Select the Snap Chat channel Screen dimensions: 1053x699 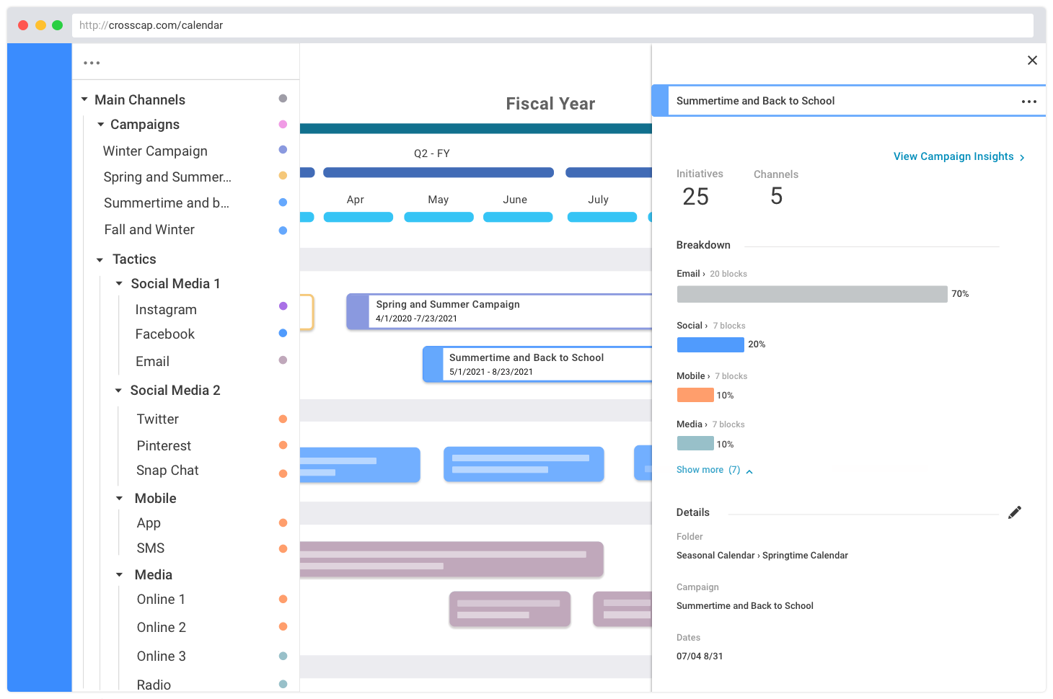tap(167, 471)
